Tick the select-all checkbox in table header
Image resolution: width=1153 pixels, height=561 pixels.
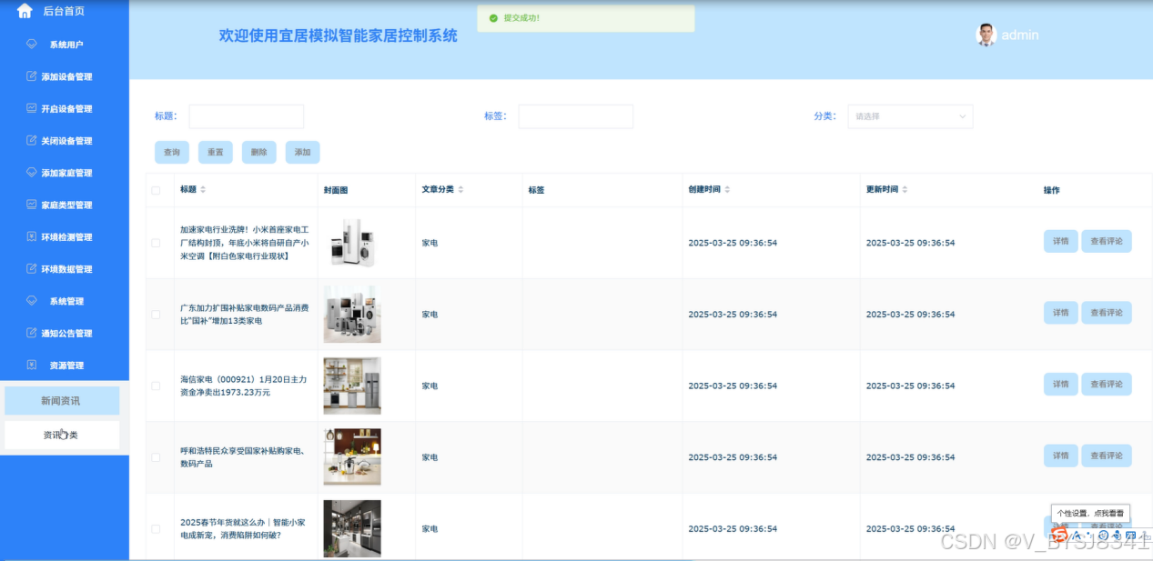[156, 190]
